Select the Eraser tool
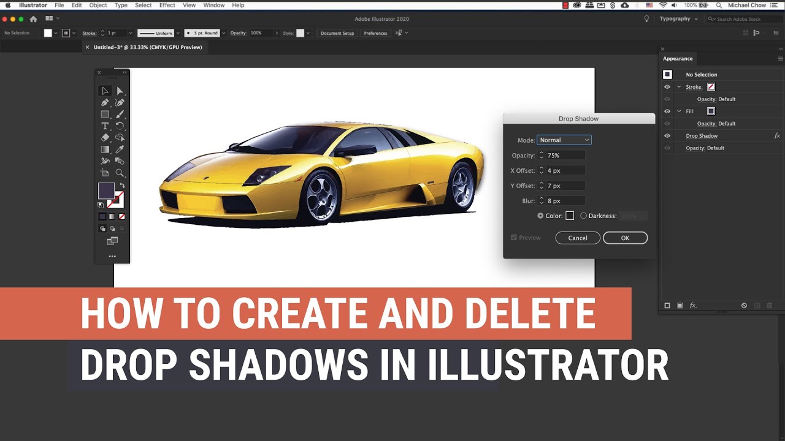 coord(105,137)
